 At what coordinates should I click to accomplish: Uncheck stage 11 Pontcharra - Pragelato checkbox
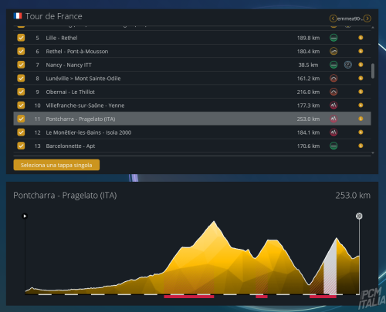[21, 119]
